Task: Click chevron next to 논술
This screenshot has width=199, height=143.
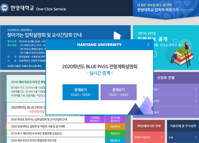Action: [x=196, y=137]
